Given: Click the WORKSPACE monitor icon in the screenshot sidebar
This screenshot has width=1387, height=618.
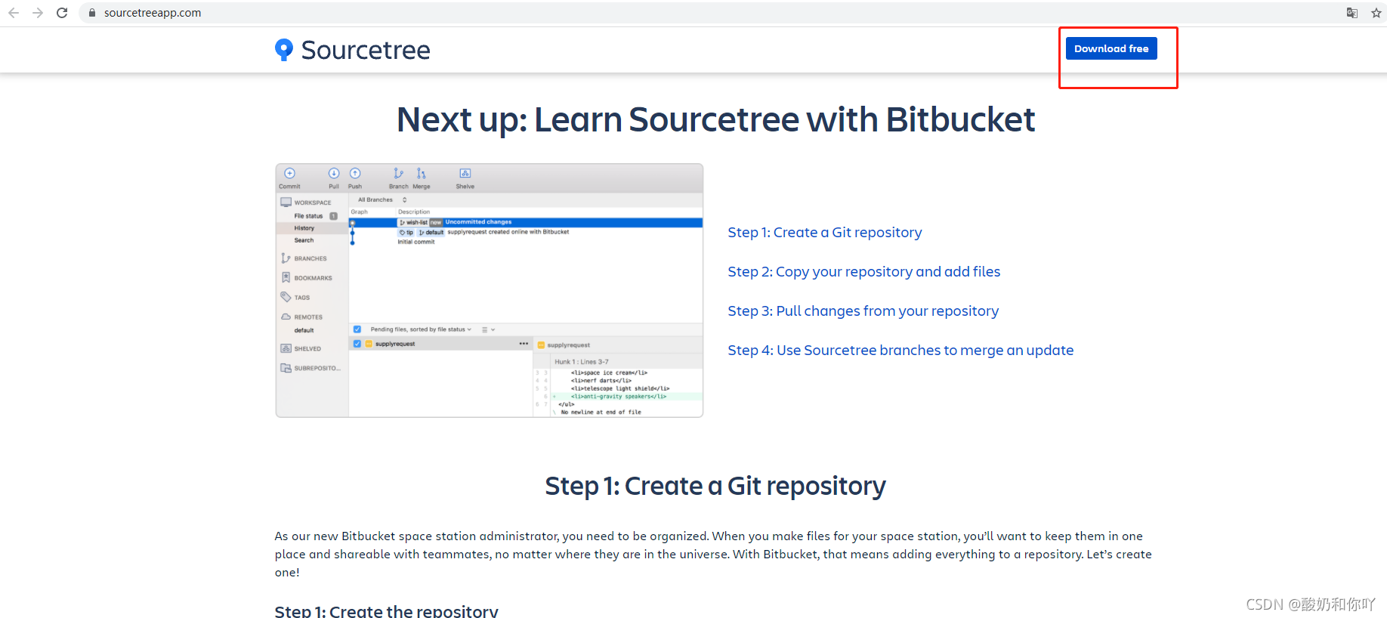Looking at the screenshot, I should click(286, 202).
